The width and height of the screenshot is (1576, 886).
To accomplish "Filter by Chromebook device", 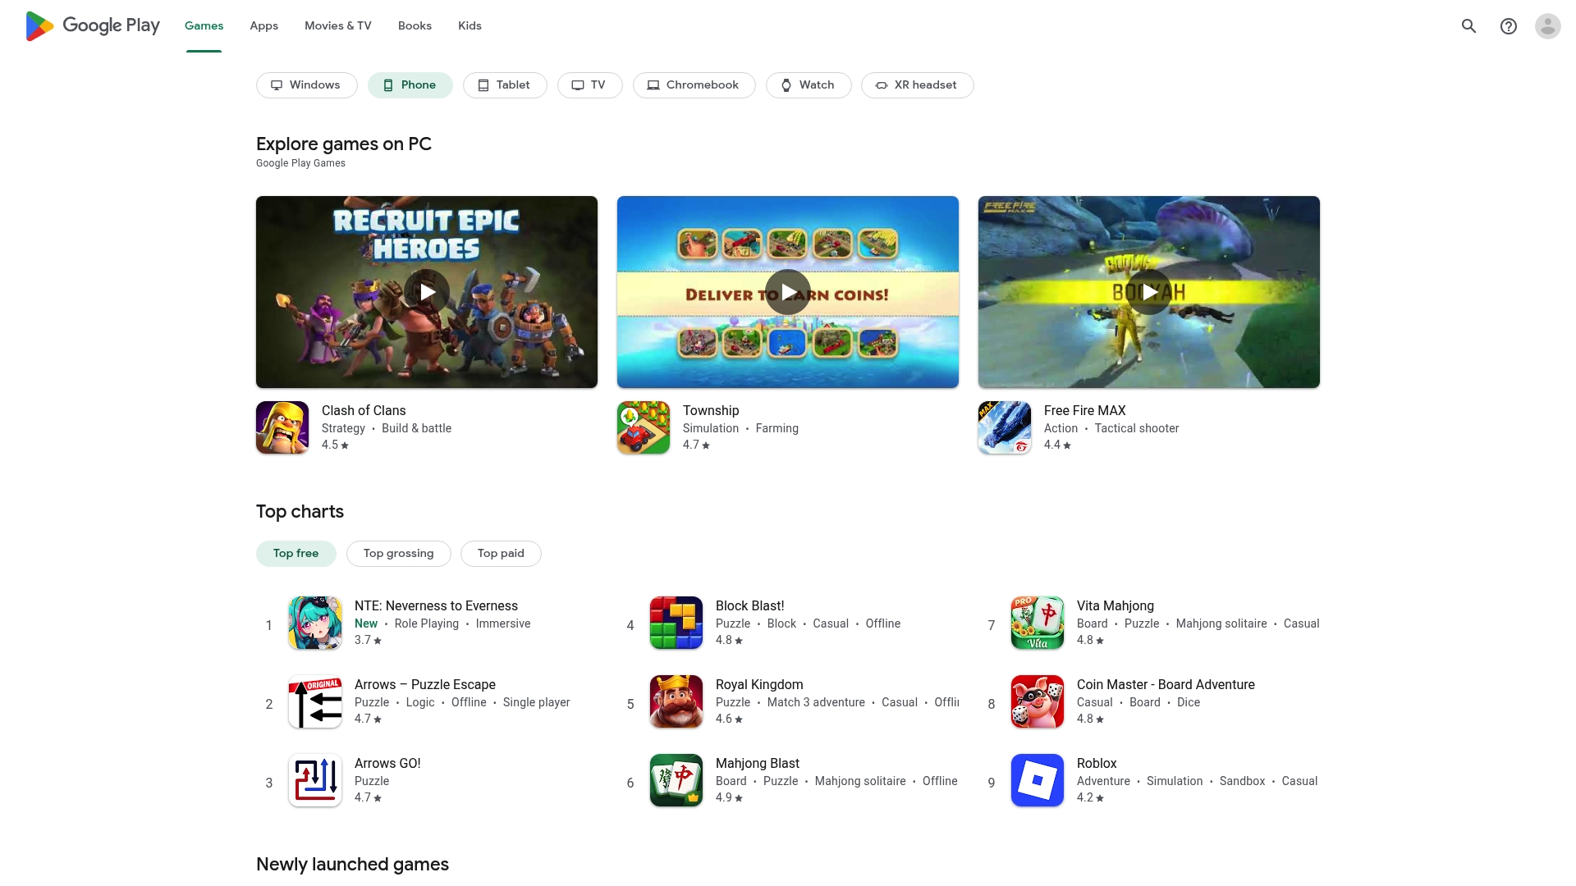I will click(x=694, y=85).
